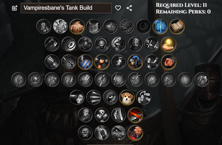Select the red clenched fist perk
This screenshot has height=145, width=222.
pyautogui.click(x=135, y=133)
